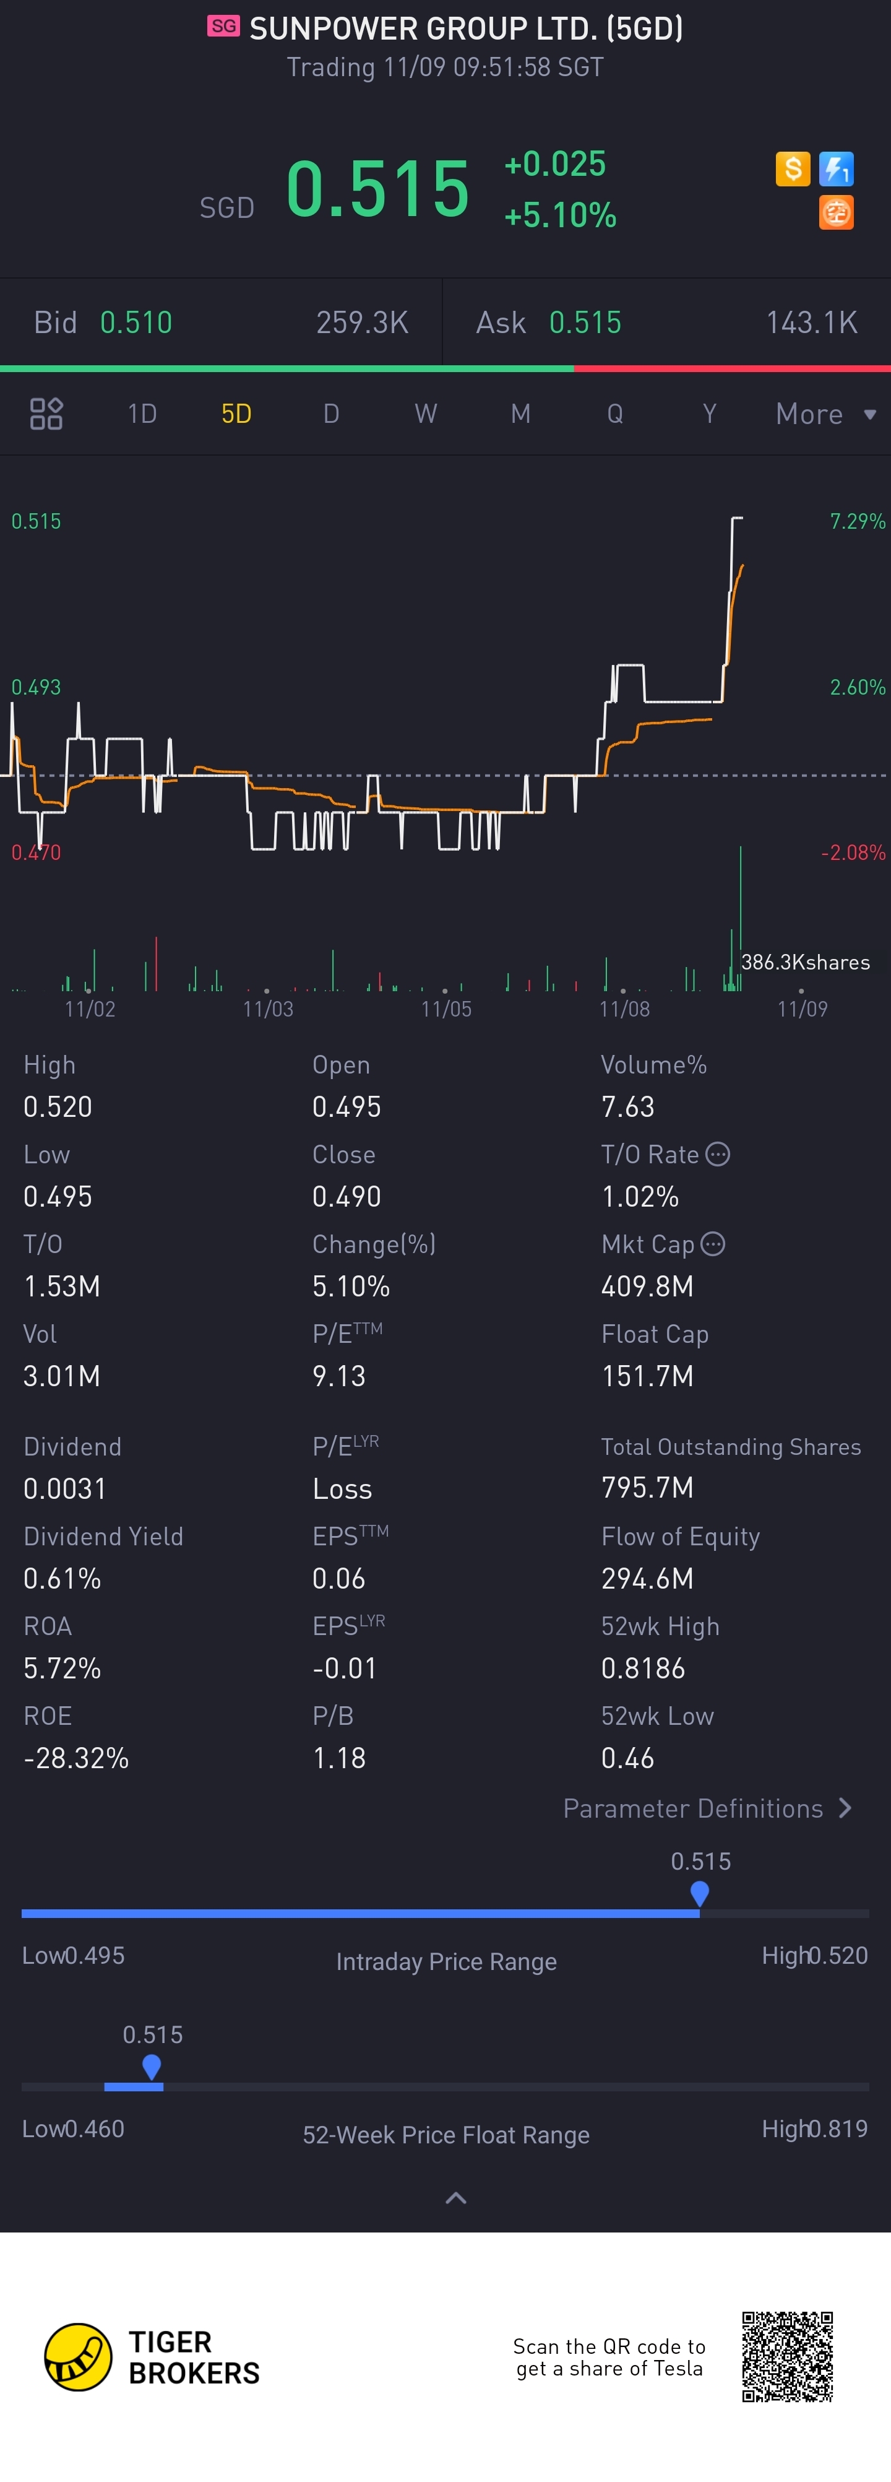Tap the 52-Week Price Float Range marker
Screen dimensions: 891x2482
click(x=151, y=2067)
